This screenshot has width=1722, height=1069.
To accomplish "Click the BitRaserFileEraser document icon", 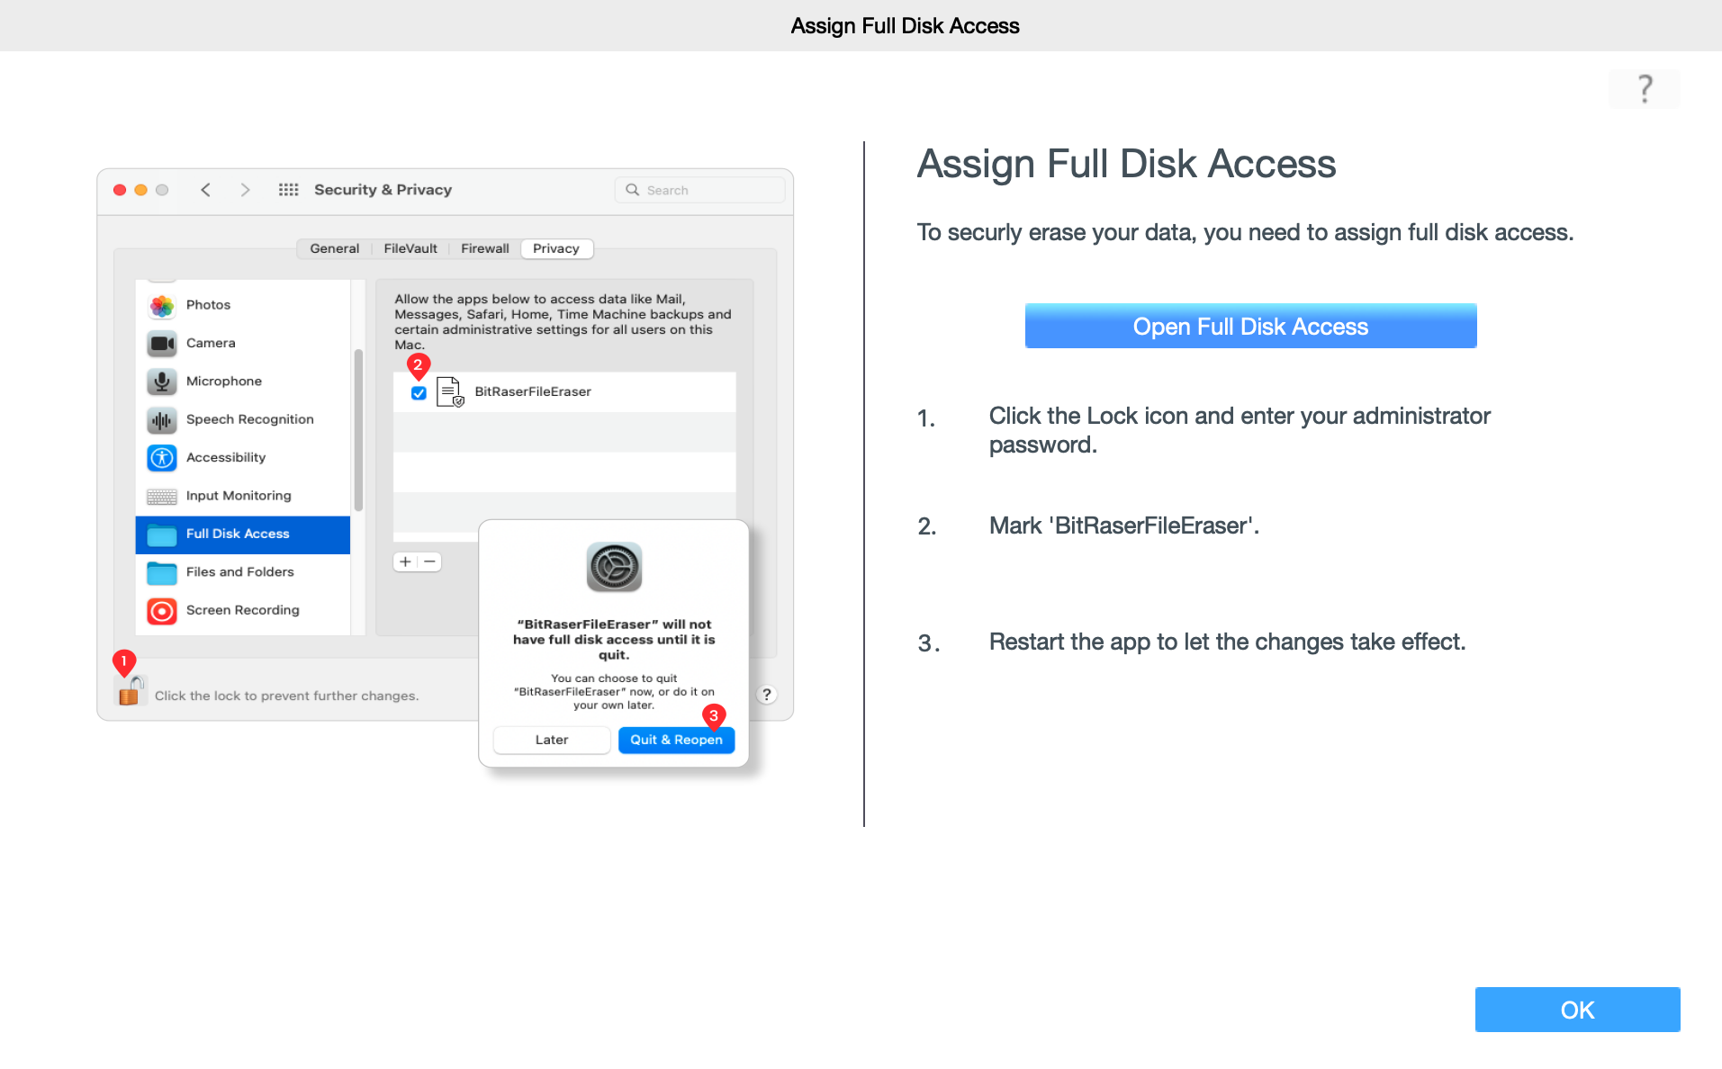I will tap(449, 391).
